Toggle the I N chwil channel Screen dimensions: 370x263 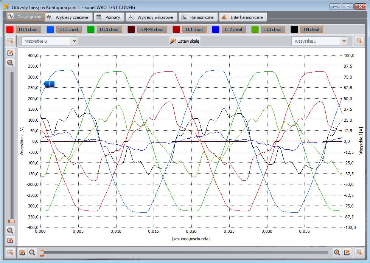311,29
